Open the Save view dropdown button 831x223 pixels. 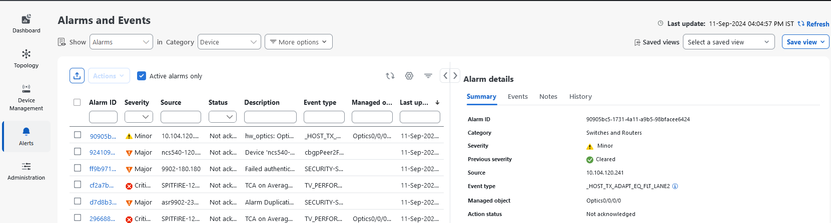(805, 42)
